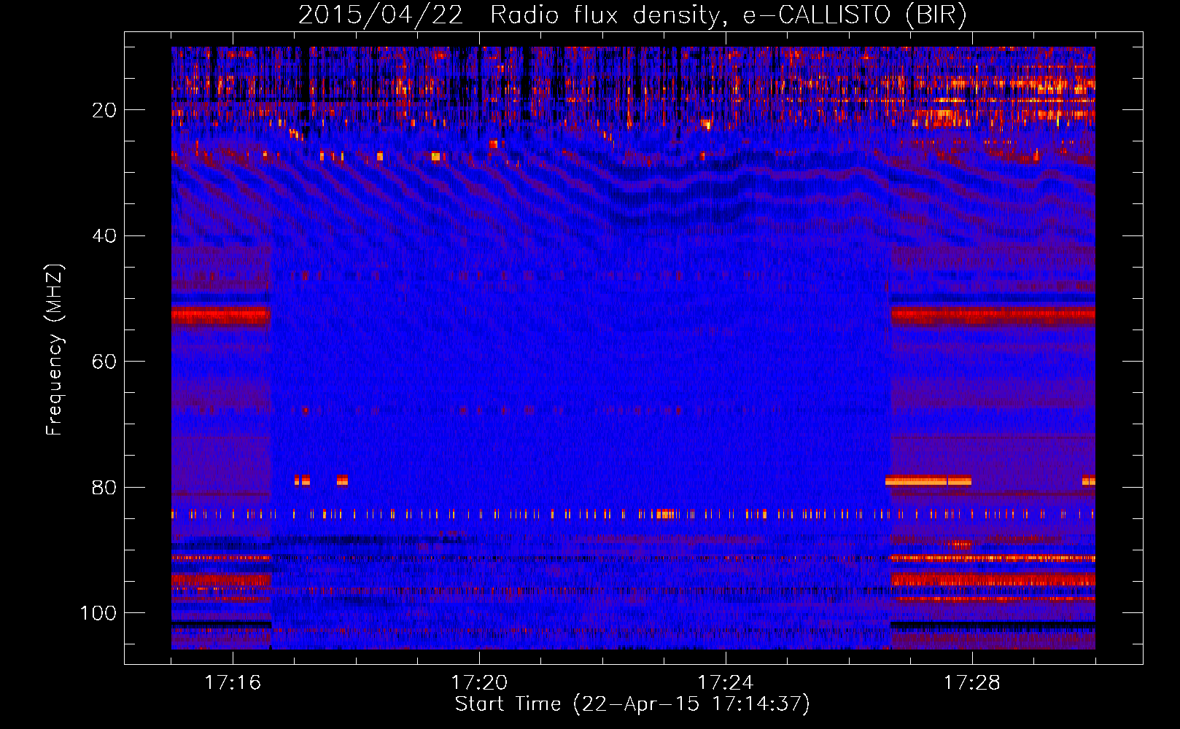The width and height of the screenshot is (1180, 729).
Task: Click the "80" frequency tick label
Action: tap(104, 488)
